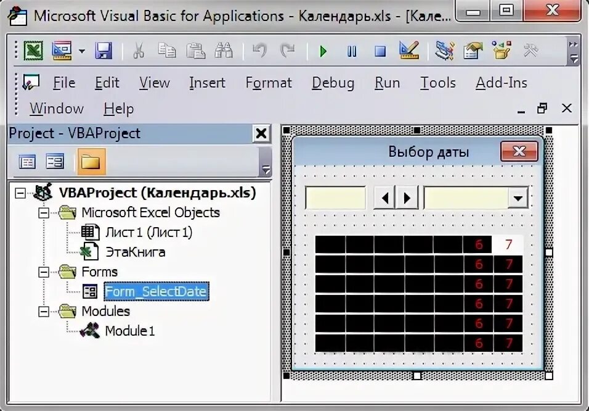Restore the inner document window
This screenshot has width=589, height=411.
542,109
